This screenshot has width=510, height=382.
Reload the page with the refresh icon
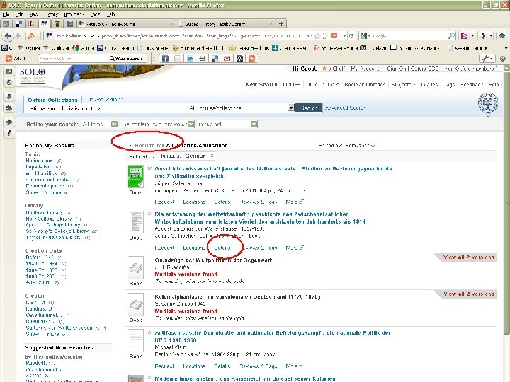pos(351,36)
